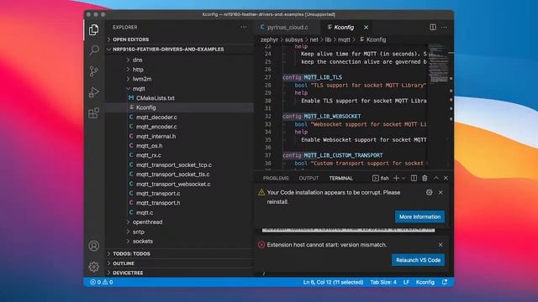
Task: Click Relaunch VS Code button
Action: [x=419, y=260]
